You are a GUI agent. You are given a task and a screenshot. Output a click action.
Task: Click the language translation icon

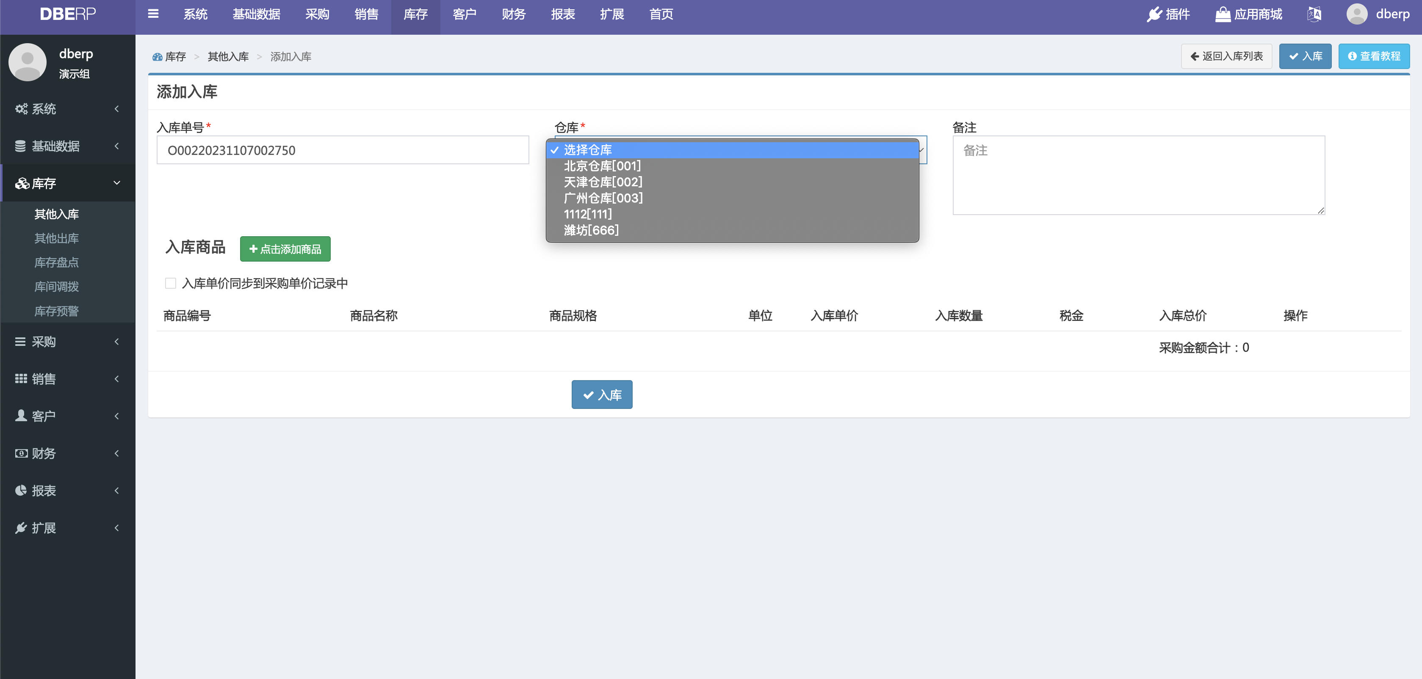(x=1314, y=14)
